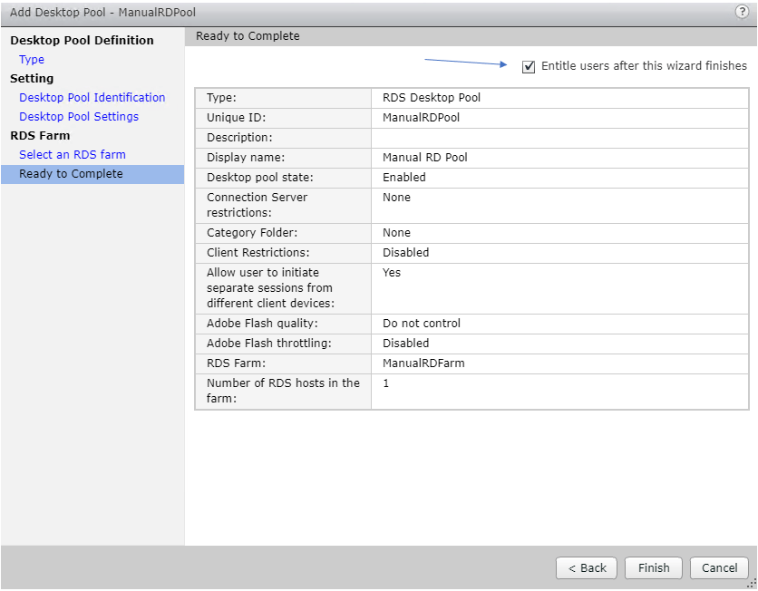Click number of RDS hosts value 1

(385, 383)
